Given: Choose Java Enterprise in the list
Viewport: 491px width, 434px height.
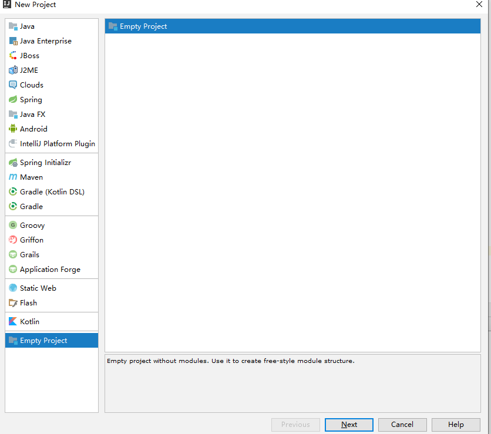Looking at the screenshot, I should [52, 41].
